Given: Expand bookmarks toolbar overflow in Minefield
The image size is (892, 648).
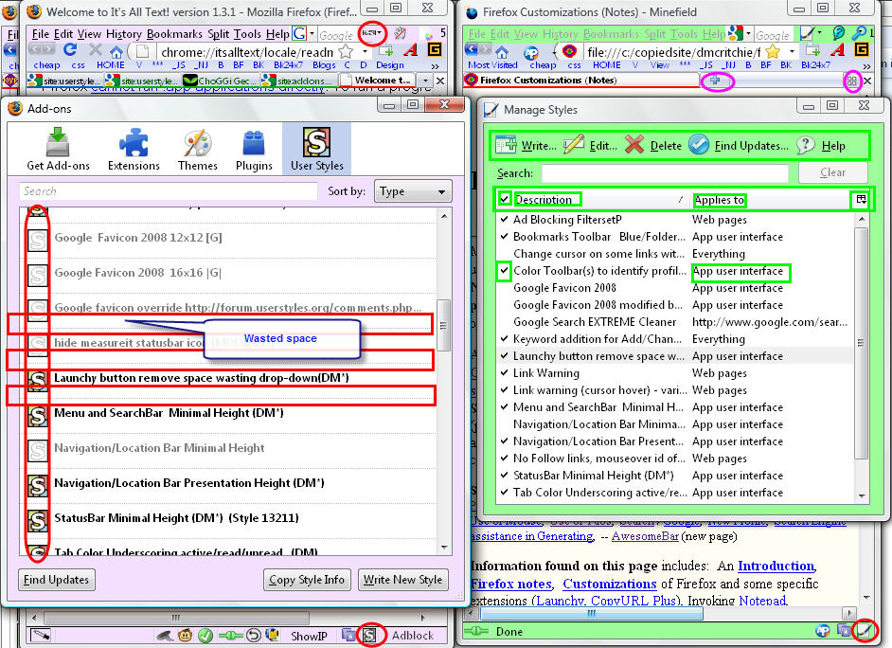Looking at the screenshot, I should tap(865, 66).
